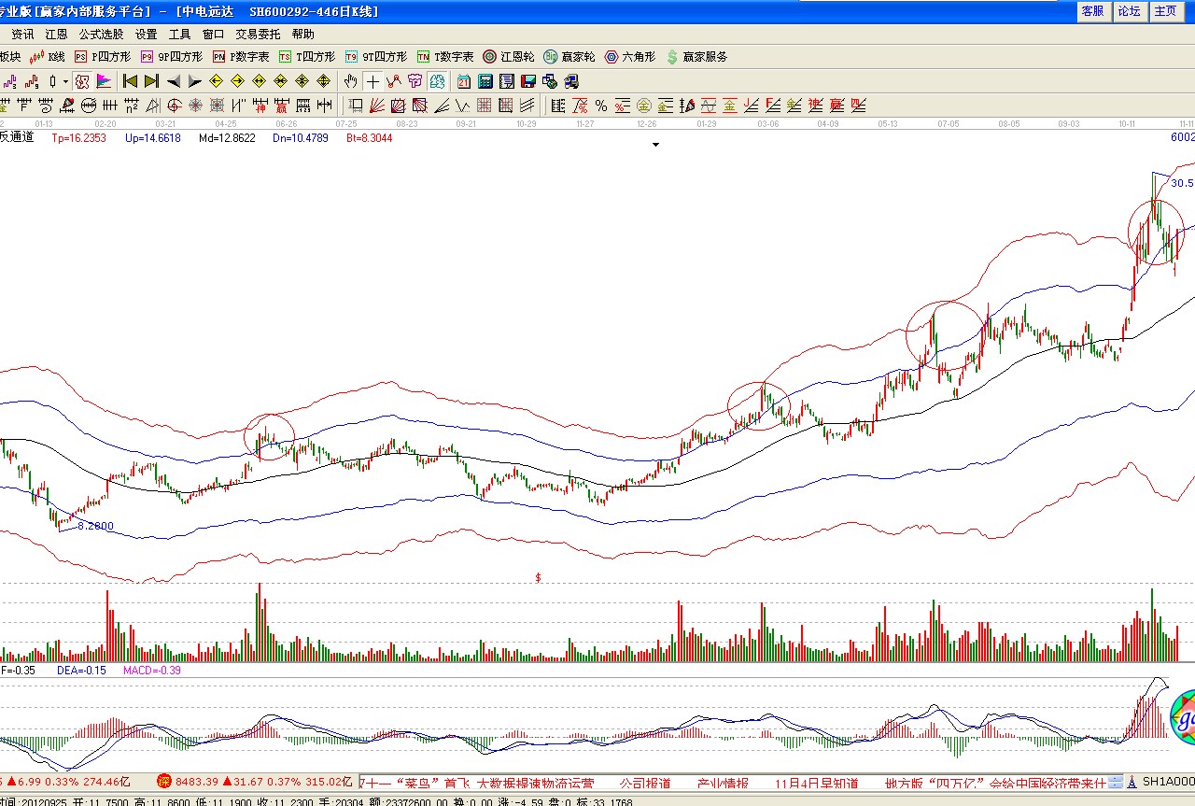Toggle the T数字表 number table mode

[x=445, y=57]
